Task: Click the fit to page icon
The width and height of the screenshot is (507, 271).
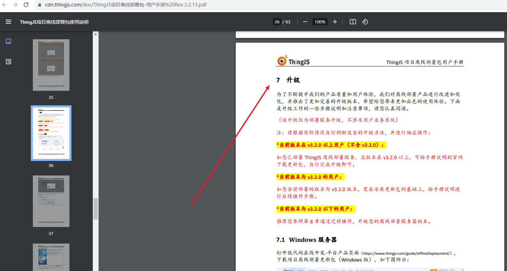Action: (353, 22)
